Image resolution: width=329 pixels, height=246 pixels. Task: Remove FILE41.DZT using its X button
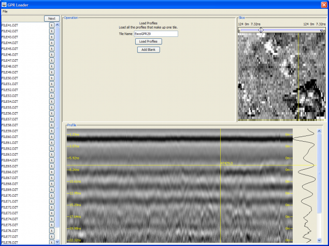point(51,25)
